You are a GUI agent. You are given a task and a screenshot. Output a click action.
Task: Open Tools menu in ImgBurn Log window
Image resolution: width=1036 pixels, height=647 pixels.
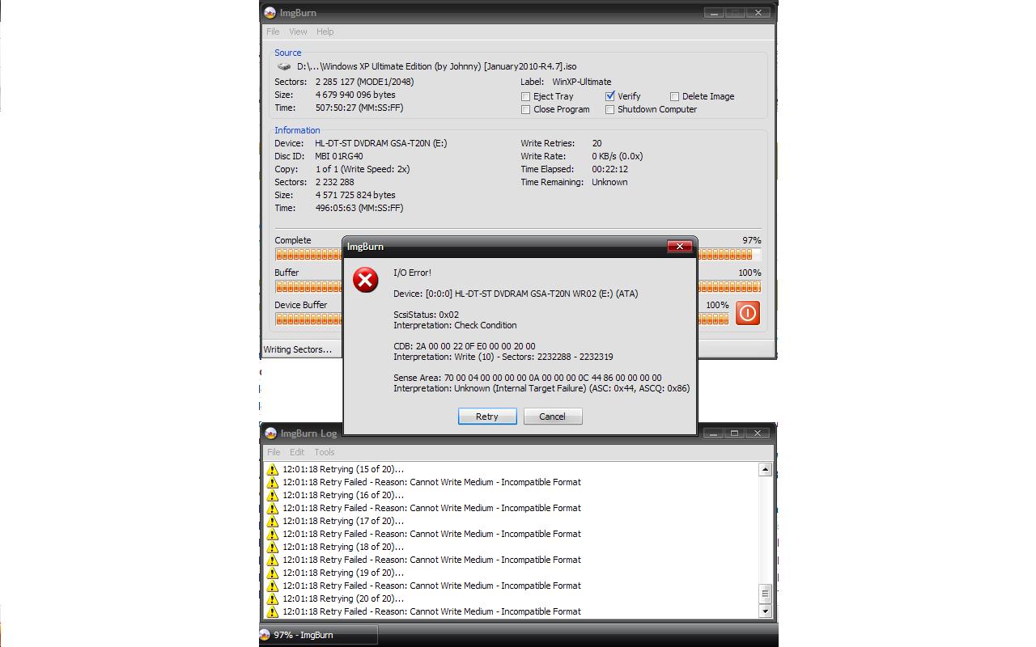coord(324,452)
